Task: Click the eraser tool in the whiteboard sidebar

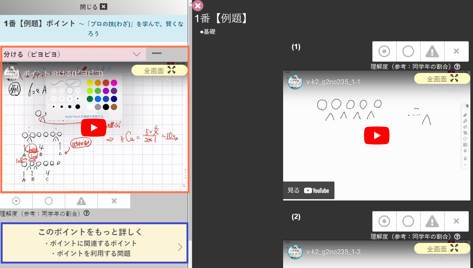Action: click(465, 127)
